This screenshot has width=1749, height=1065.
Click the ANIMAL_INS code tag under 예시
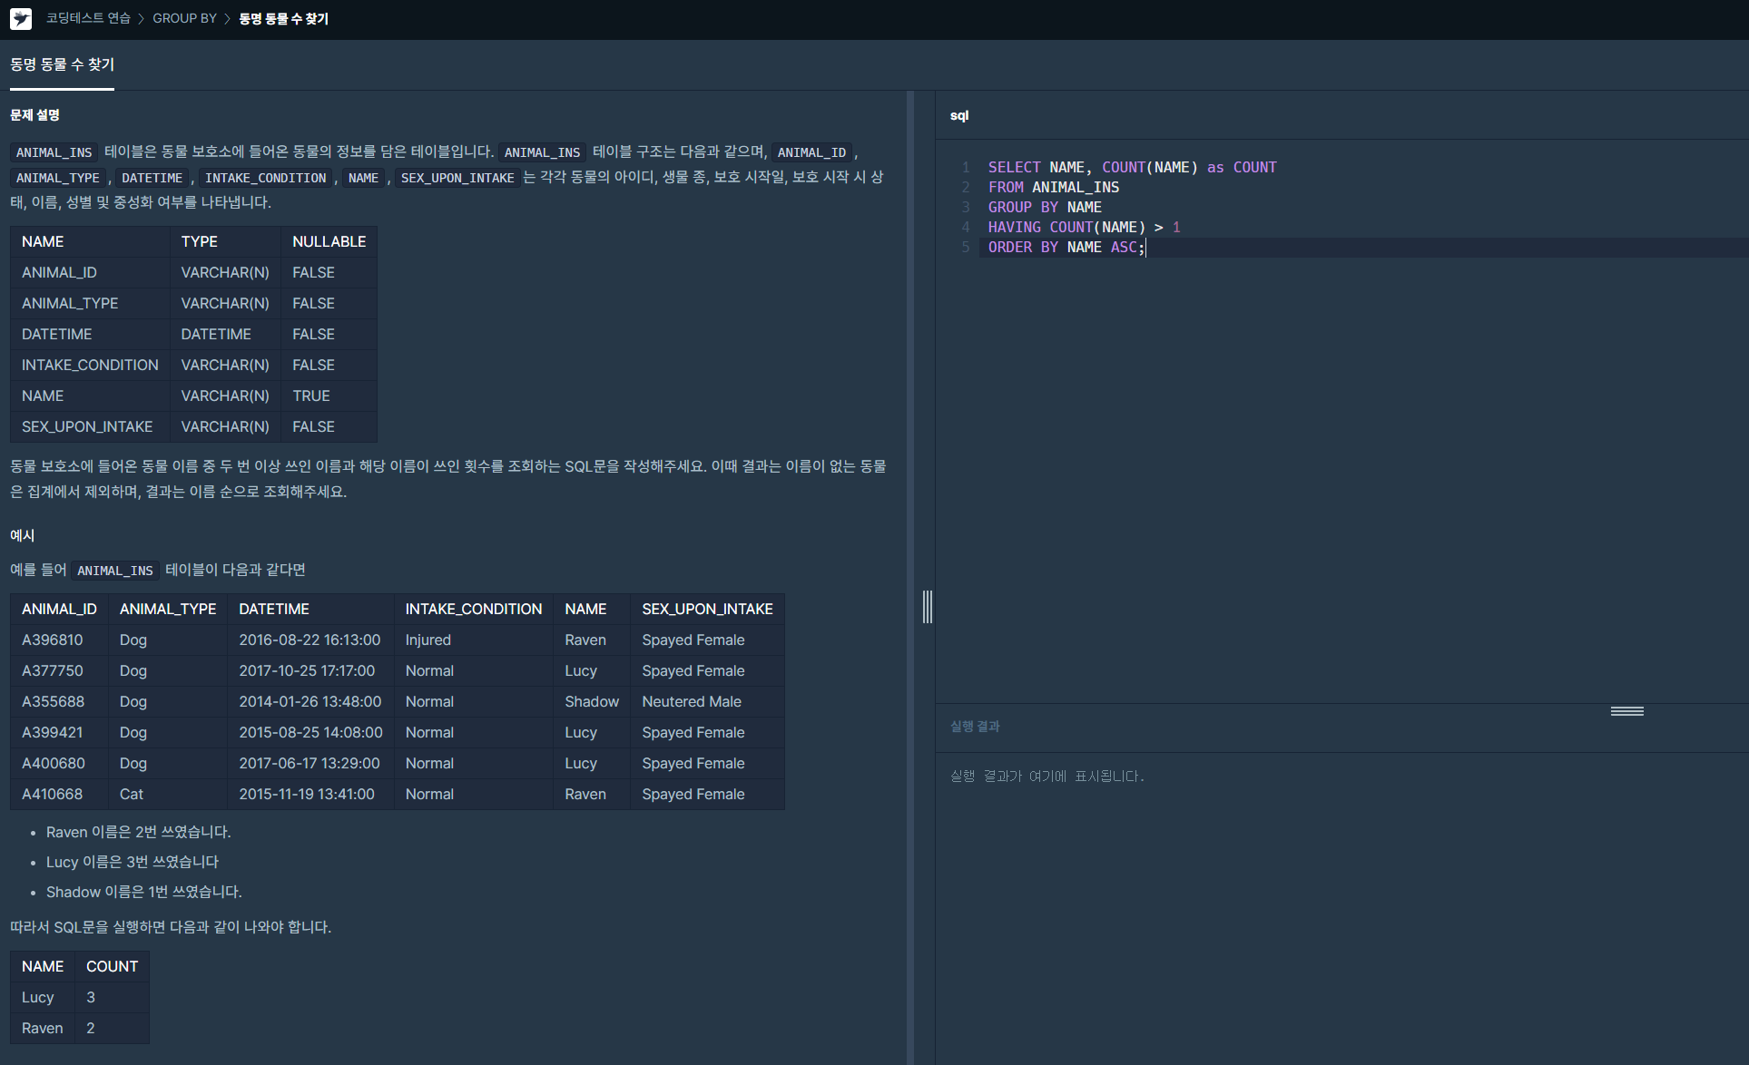115,571
